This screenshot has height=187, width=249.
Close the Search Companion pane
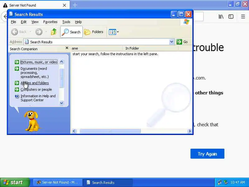[x=67, y=48]
